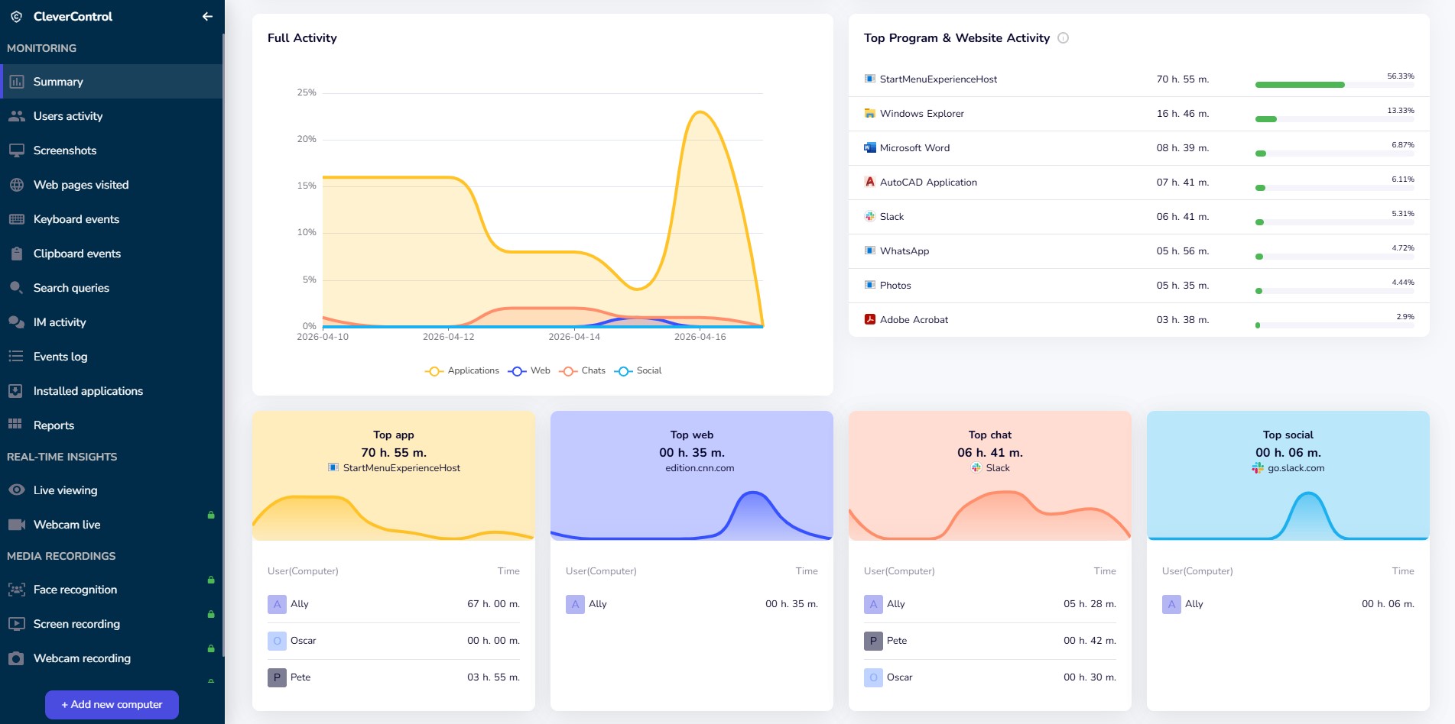Click the Live viewing eye icon

pyautogui.click(x=16, y=490)
